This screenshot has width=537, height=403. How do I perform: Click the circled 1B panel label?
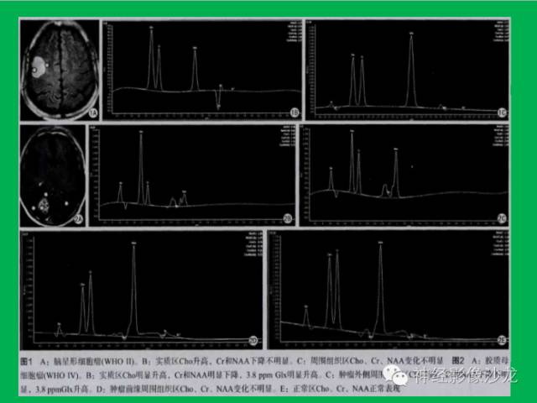[x=295, y=112]
